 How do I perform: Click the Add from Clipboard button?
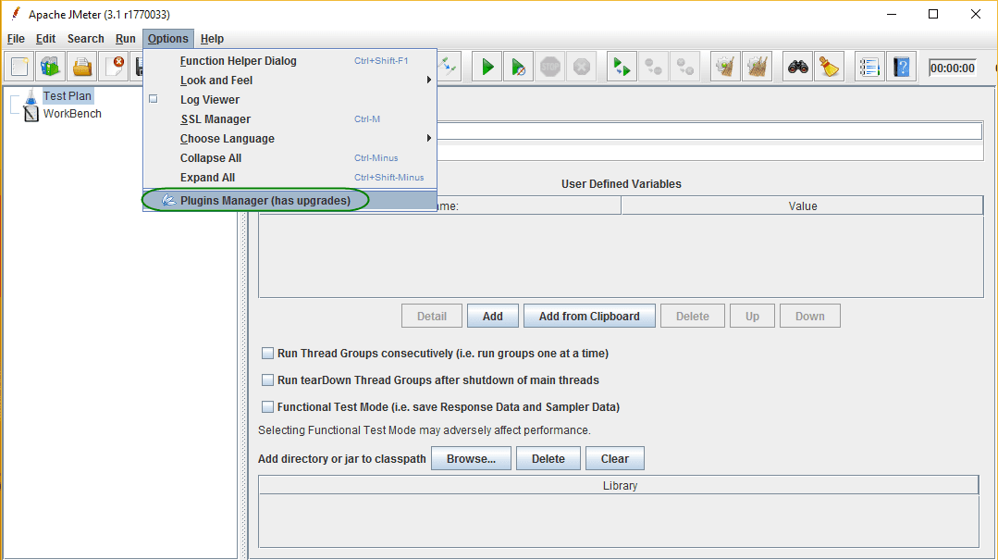pos(589,315)
